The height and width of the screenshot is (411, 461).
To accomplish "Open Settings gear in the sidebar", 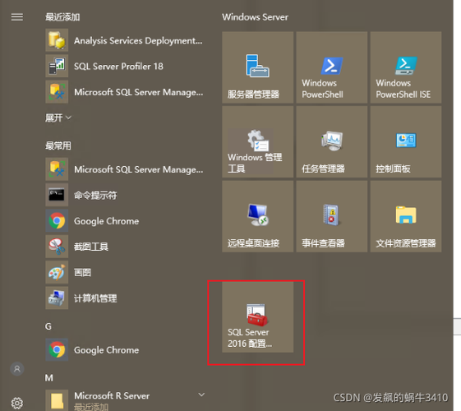I will [17, 403].
